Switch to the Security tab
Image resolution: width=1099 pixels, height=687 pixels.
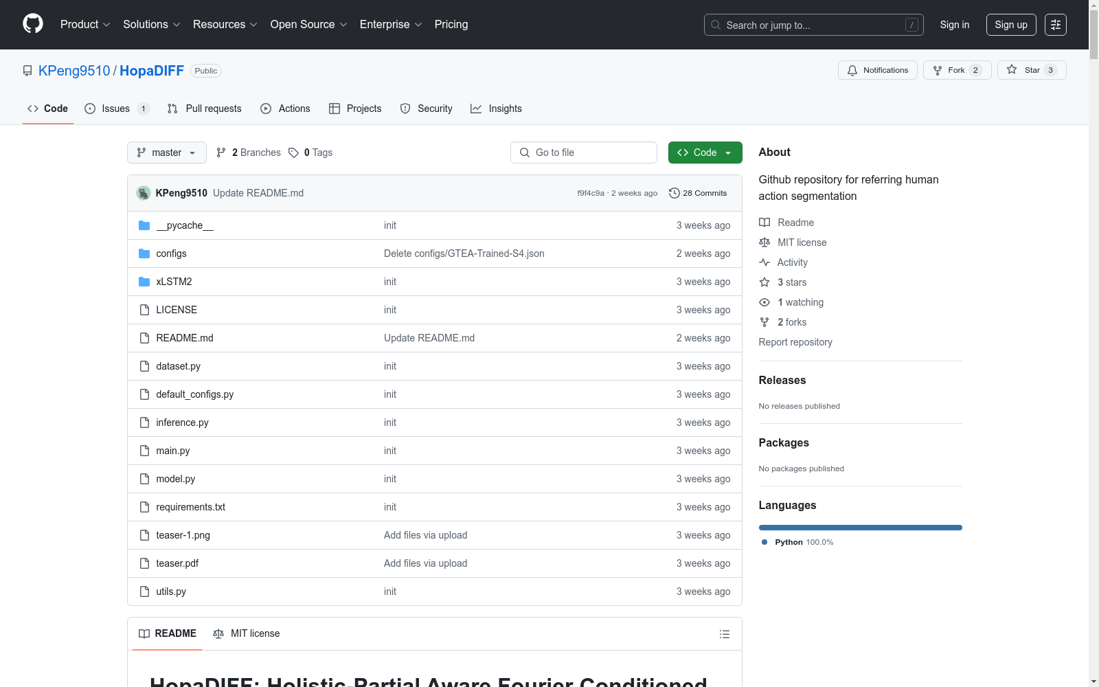tap(426, 109)
